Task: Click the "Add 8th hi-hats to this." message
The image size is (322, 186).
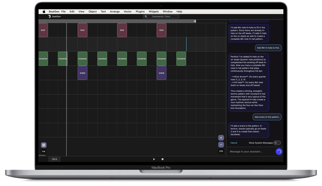Action: (268, 48)
